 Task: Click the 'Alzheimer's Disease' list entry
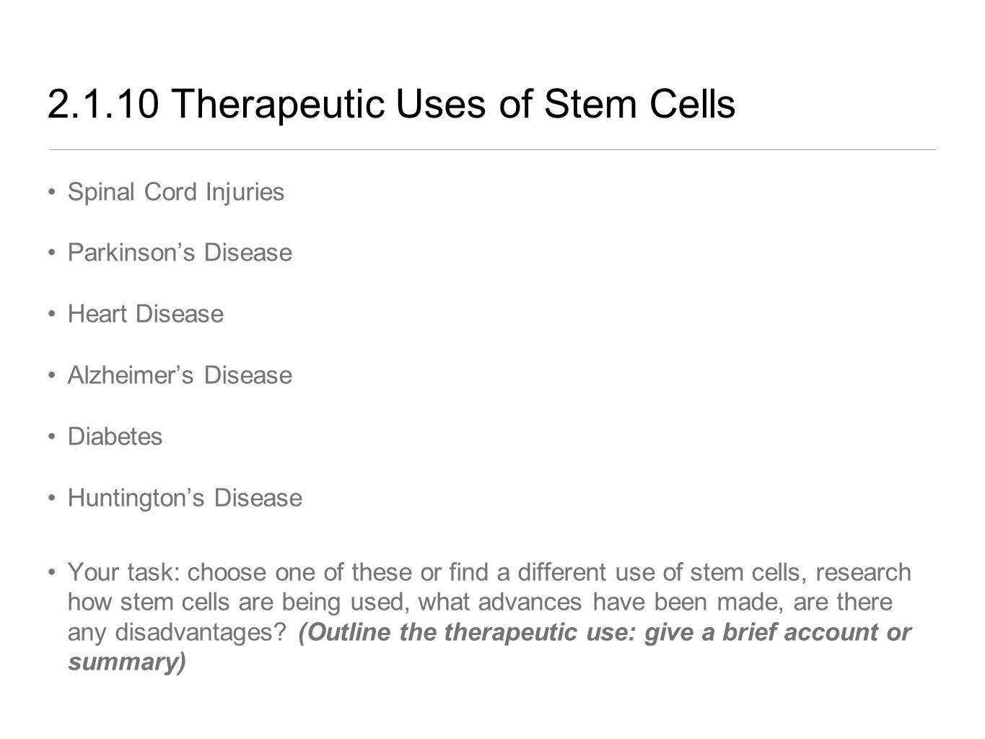[x=180, y=375]
